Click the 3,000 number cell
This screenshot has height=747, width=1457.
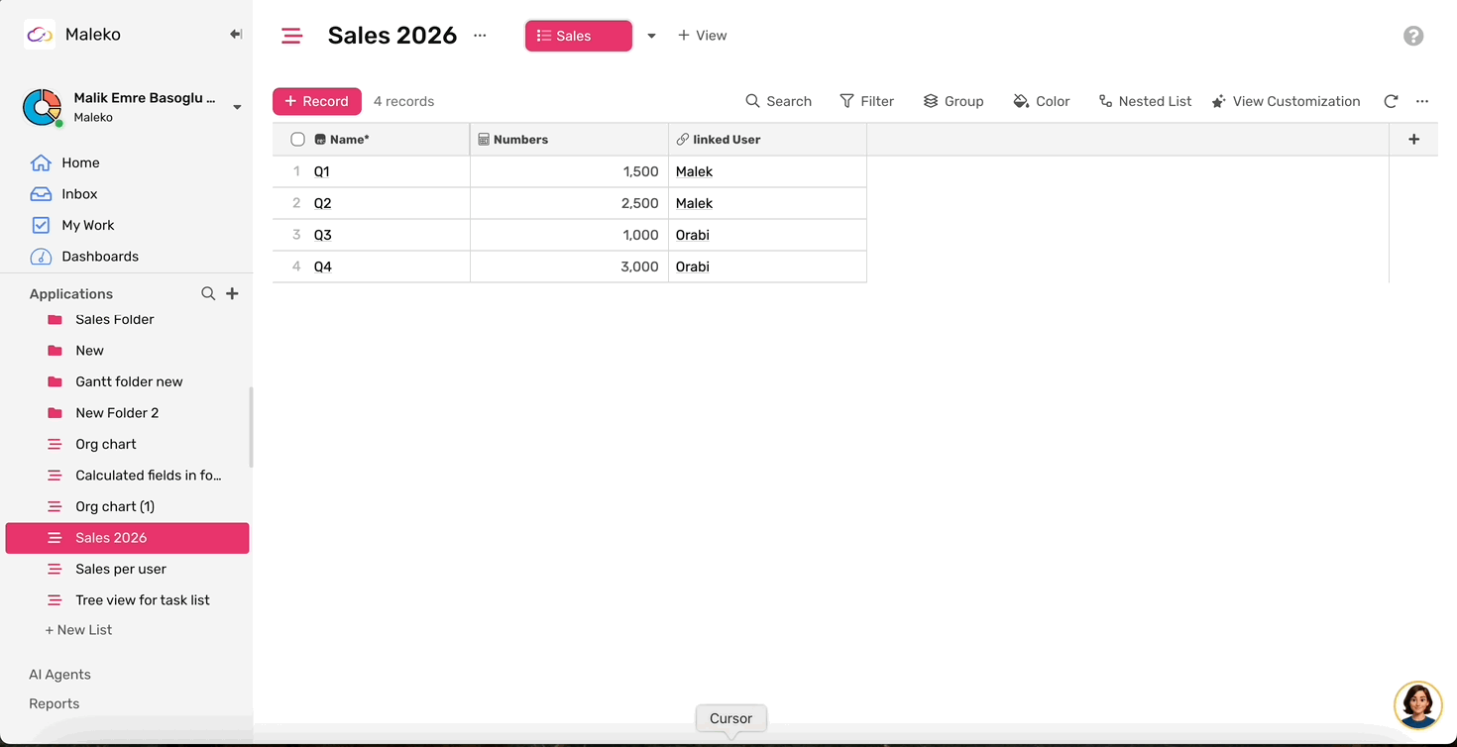pos(569,267)
